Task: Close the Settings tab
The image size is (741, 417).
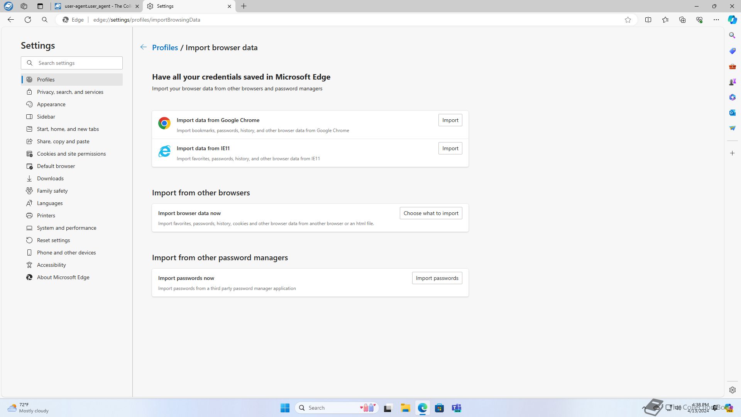Action: point(229,6)
